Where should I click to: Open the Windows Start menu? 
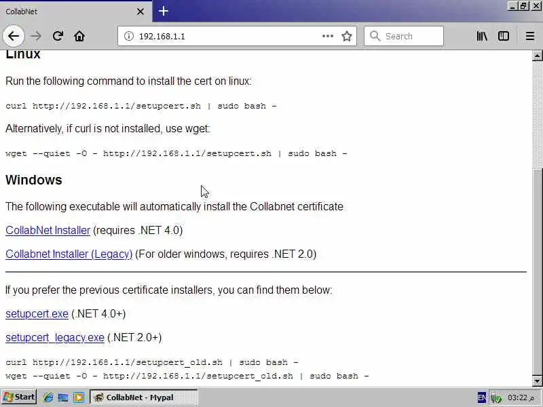click(x=19, y=397)
